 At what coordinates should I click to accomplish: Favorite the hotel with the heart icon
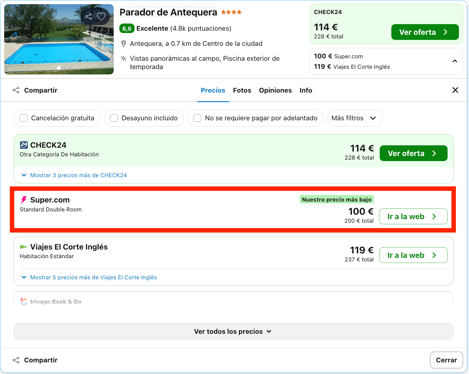point(101,16)
